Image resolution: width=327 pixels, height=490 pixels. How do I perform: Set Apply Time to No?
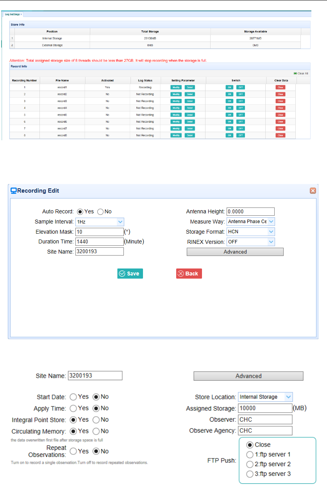pos(96,408)
